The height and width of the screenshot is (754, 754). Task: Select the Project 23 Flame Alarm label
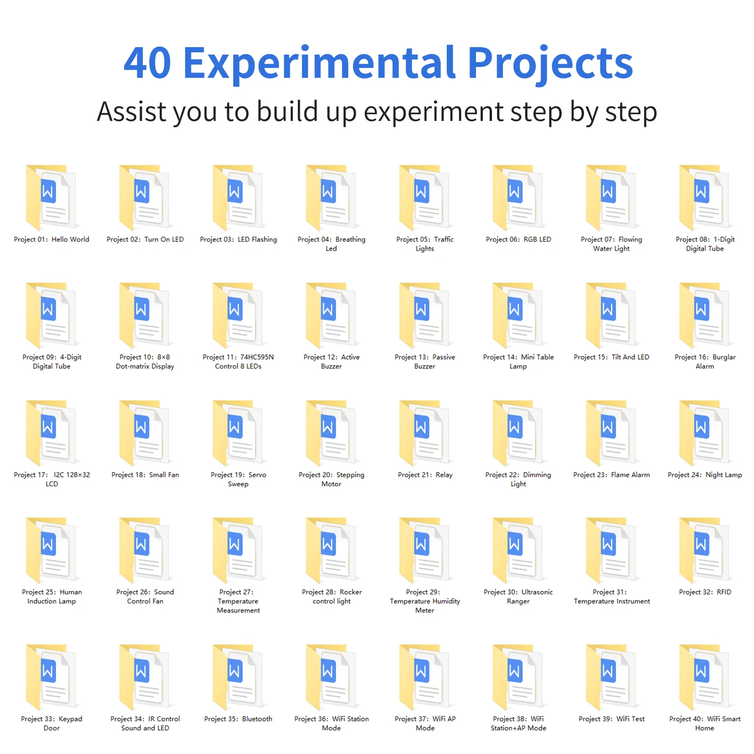(x=611, y=475)
